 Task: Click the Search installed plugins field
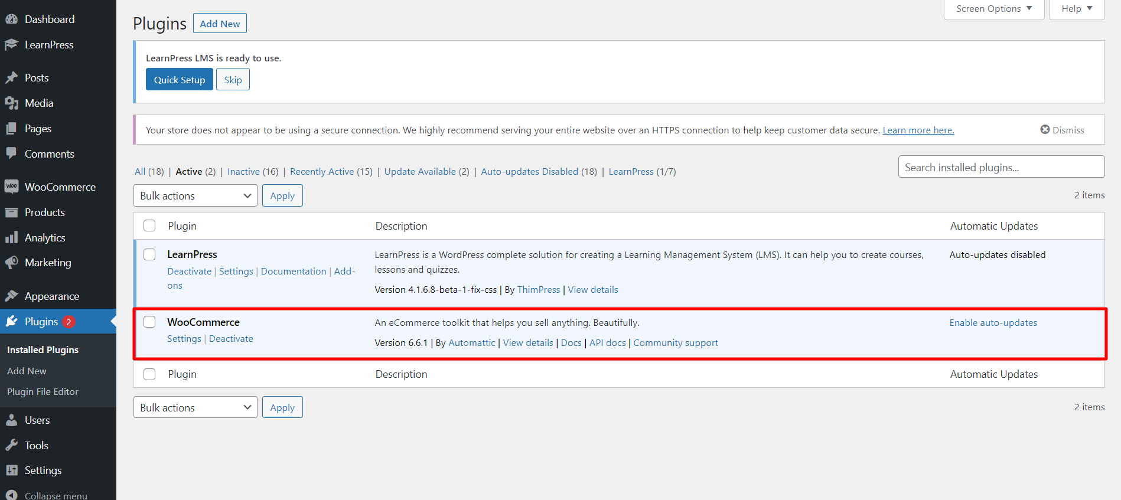click(x=1002, y=167)
